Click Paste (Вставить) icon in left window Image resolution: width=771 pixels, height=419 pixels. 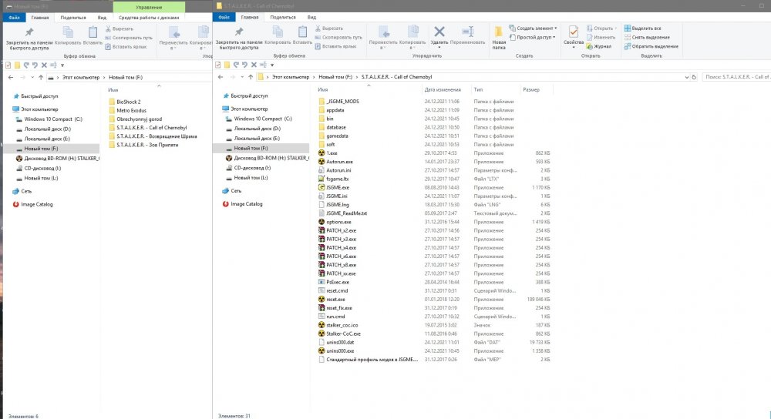[x=93, y=32]
